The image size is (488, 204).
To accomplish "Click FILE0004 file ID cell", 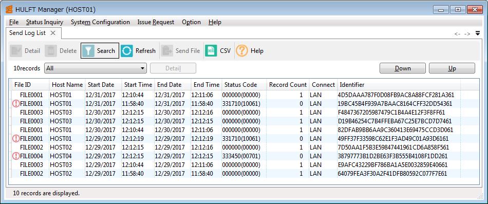I will click(31, 156).
